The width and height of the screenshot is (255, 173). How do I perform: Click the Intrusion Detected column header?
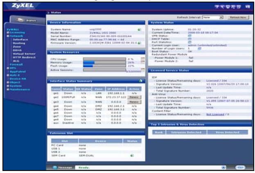(186, 133)
